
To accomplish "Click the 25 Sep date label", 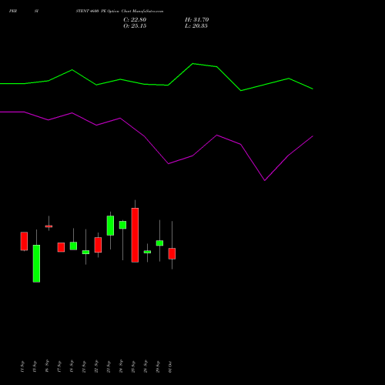I will pyautogui.click(x=133, y=367).
